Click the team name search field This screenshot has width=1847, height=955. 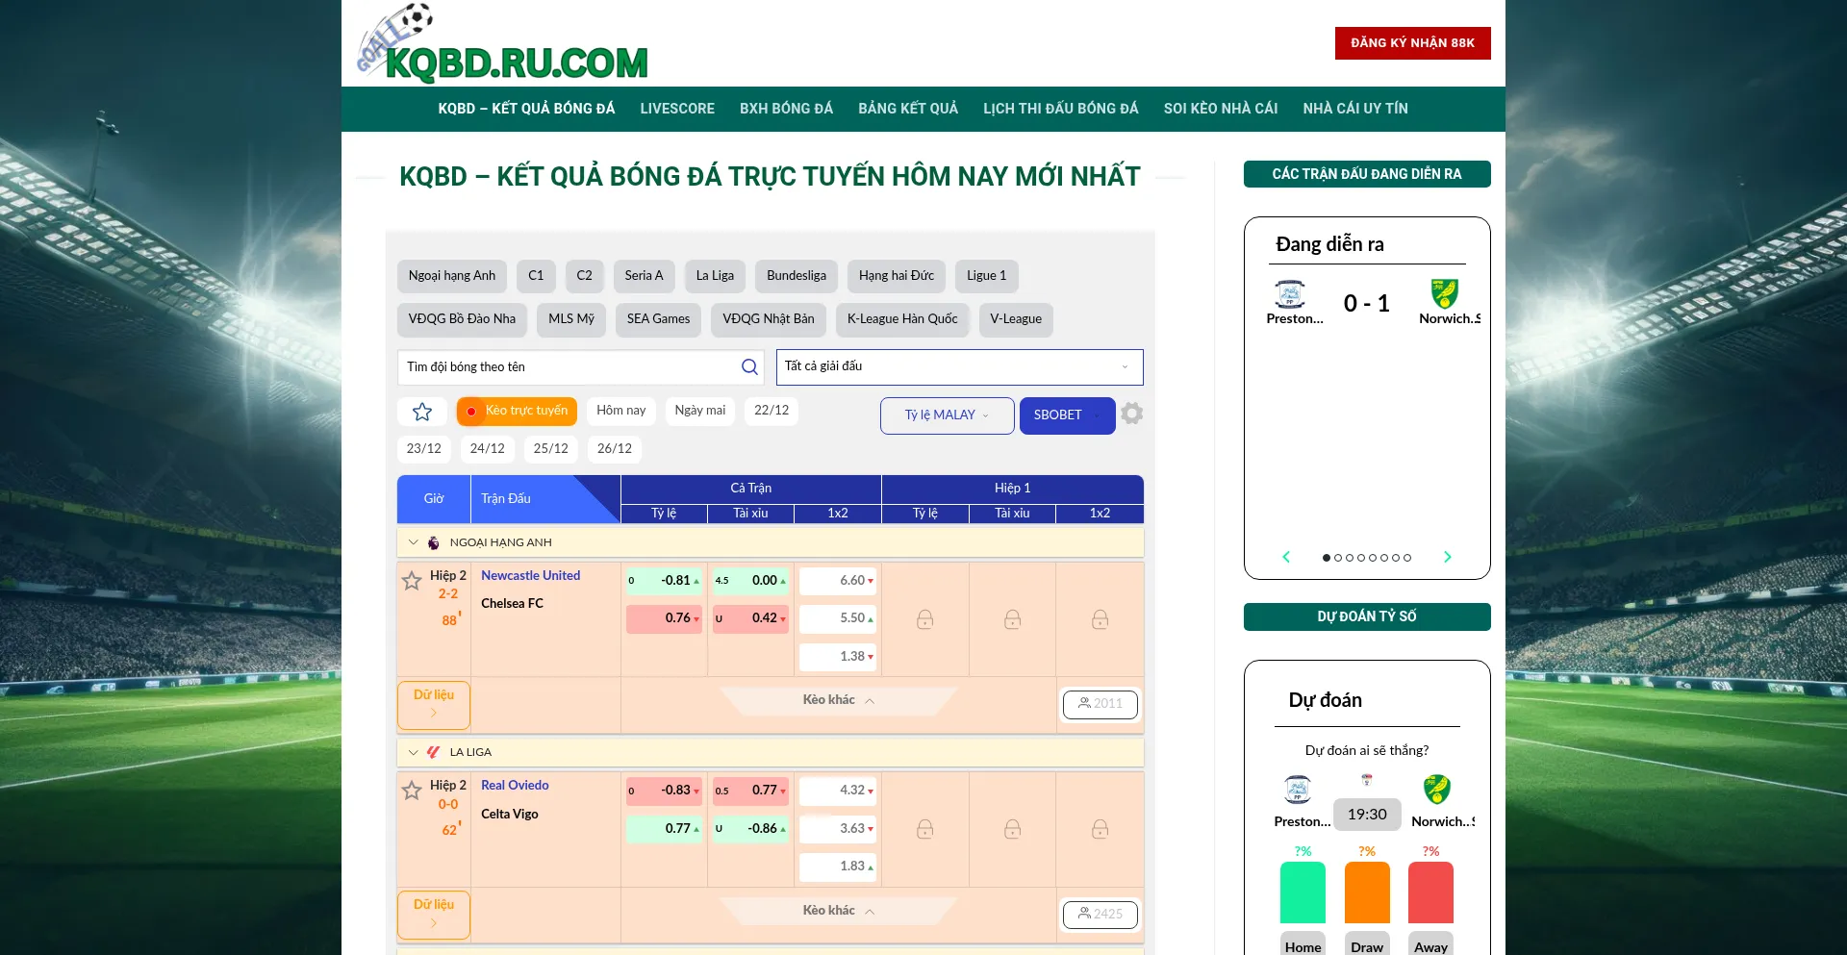point(568,367)
